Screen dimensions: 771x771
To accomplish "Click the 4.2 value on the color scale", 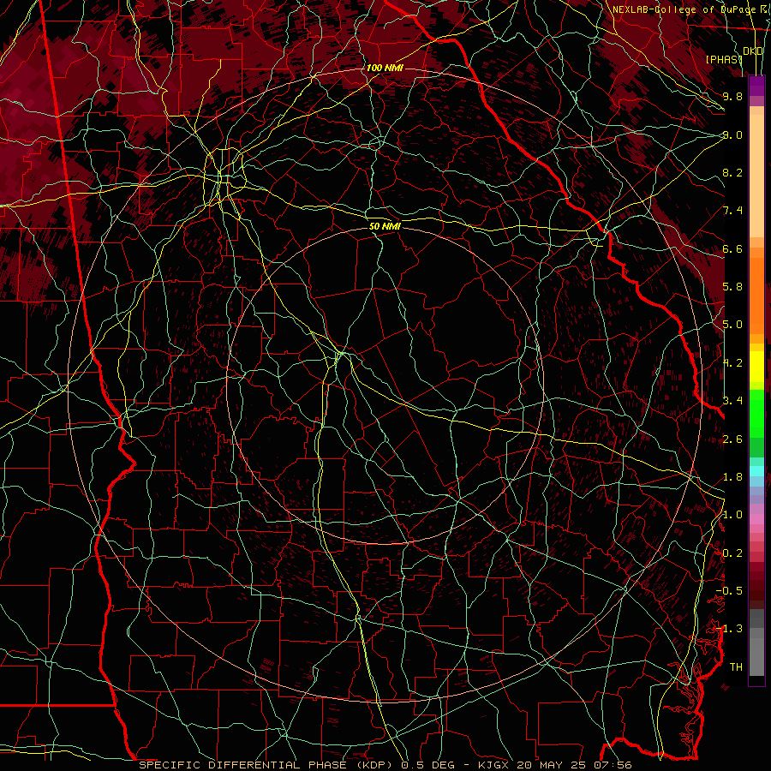I will (732, 363).
